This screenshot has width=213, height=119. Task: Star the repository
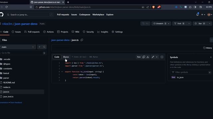200,23
